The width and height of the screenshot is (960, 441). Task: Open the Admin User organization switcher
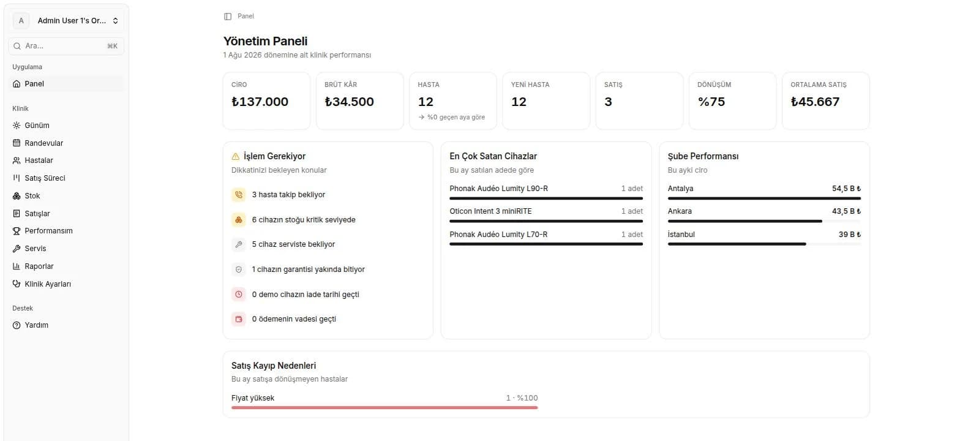pos(66,21)
